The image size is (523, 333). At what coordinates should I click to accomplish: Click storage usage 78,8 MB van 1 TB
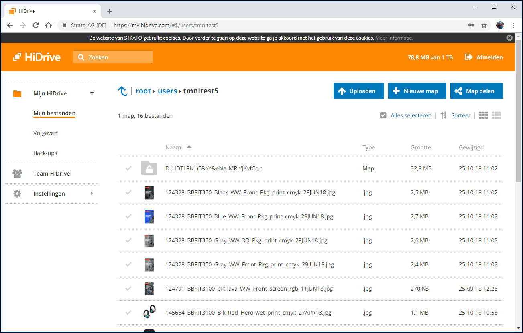[430, 57]
